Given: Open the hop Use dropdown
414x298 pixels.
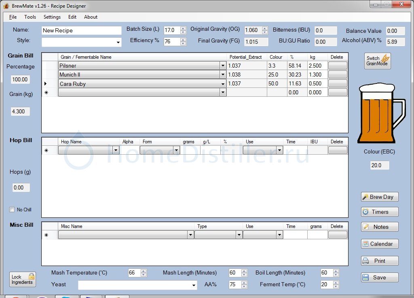Looking at the screenshot, I should pos(279,151).
